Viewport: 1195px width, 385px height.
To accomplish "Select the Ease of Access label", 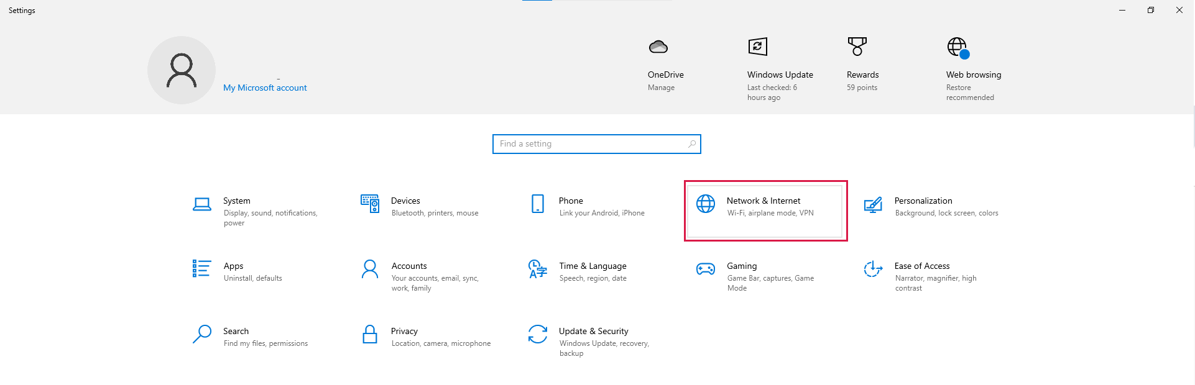I will [x=922, y=266].
